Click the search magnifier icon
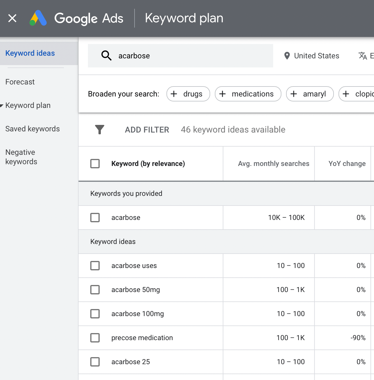The image size is (374, 380). coord(106,55)
